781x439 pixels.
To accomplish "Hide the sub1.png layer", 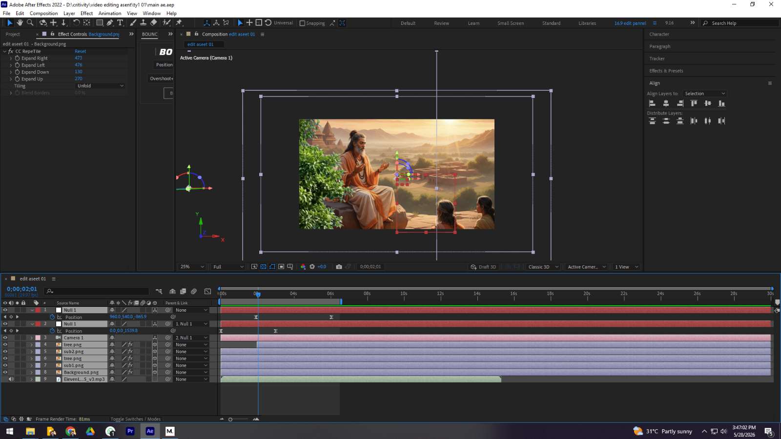I will (5, 365).
